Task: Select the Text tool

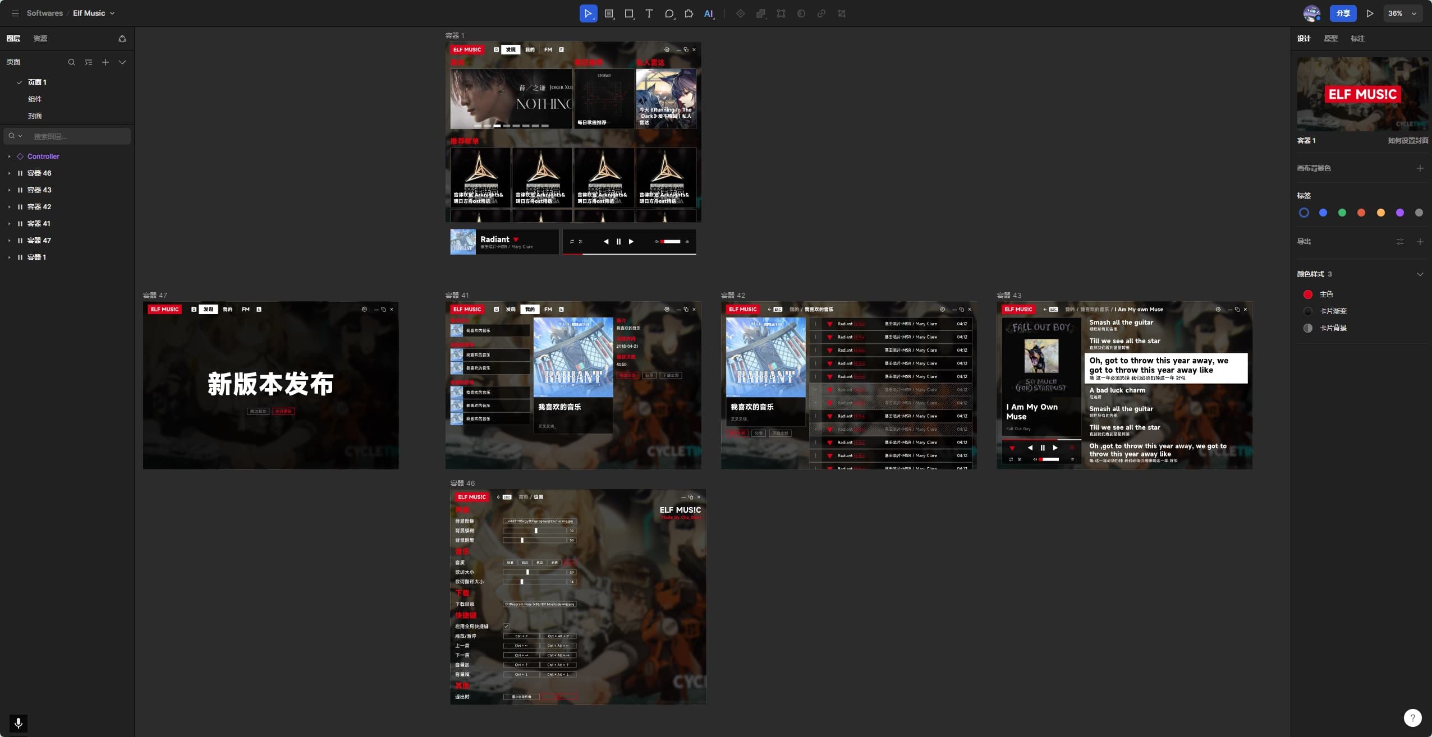Action: click(649, 13)
